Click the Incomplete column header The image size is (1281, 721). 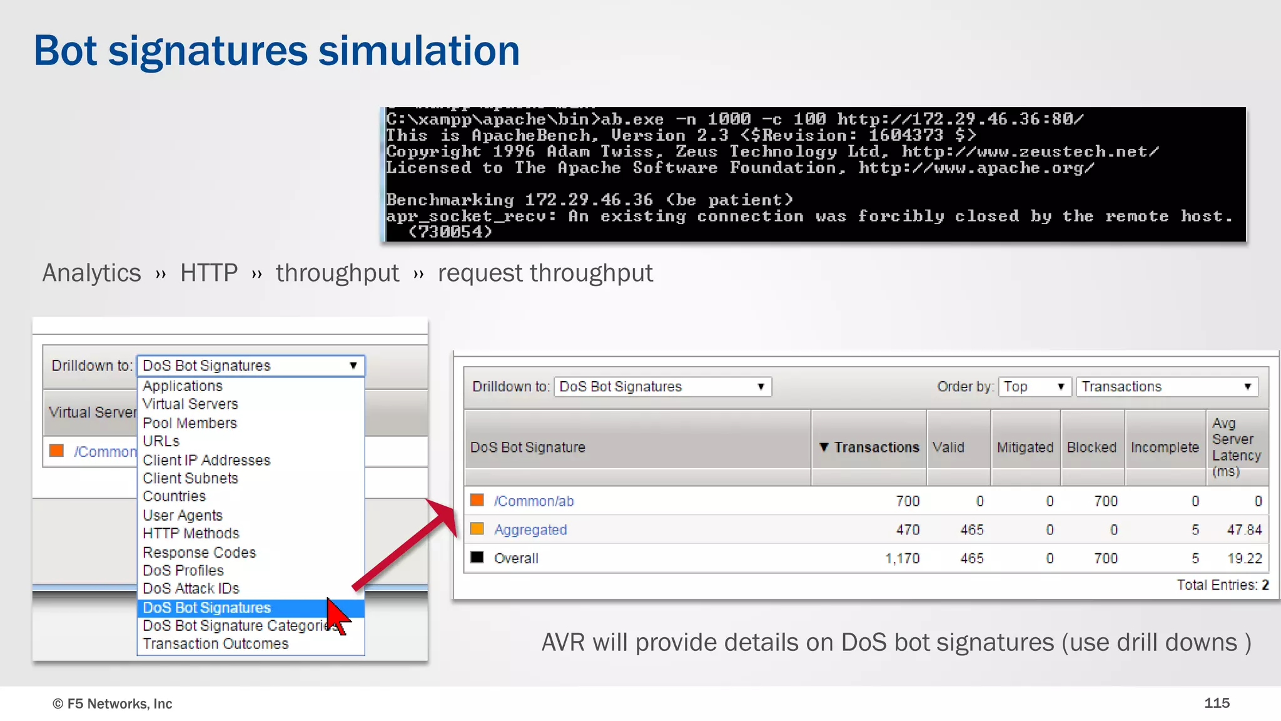click(1165, 447)
